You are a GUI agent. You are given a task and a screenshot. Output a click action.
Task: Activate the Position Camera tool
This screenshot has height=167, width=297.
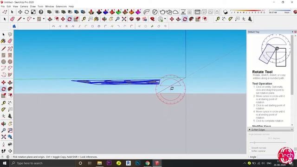tap(3, 144)
